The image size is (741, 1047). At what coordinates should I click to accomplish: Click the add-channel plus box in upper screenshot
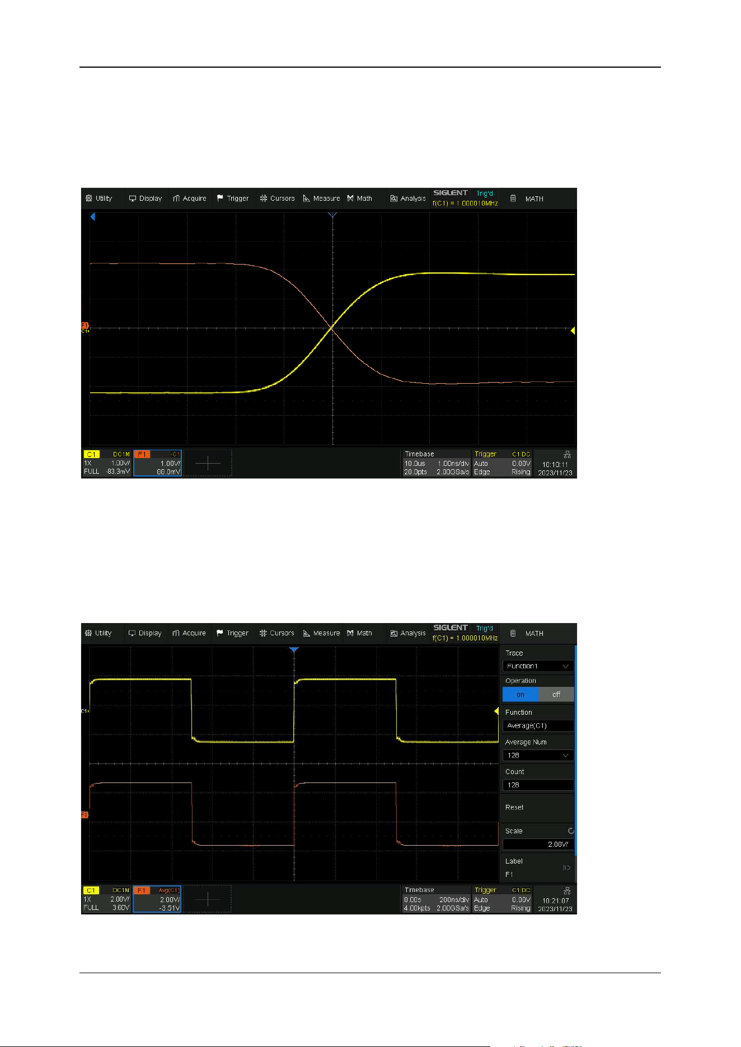coord(208,463)
